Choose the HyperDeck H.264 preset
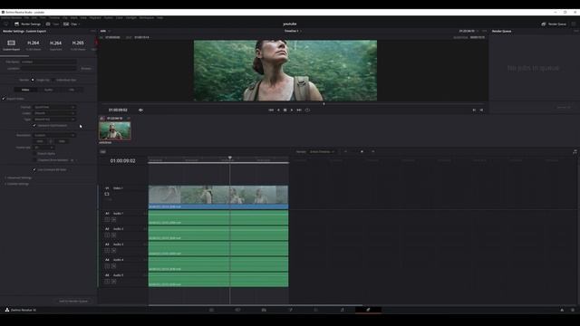This screenshot has width=580, height=326. tap(56, 45)
